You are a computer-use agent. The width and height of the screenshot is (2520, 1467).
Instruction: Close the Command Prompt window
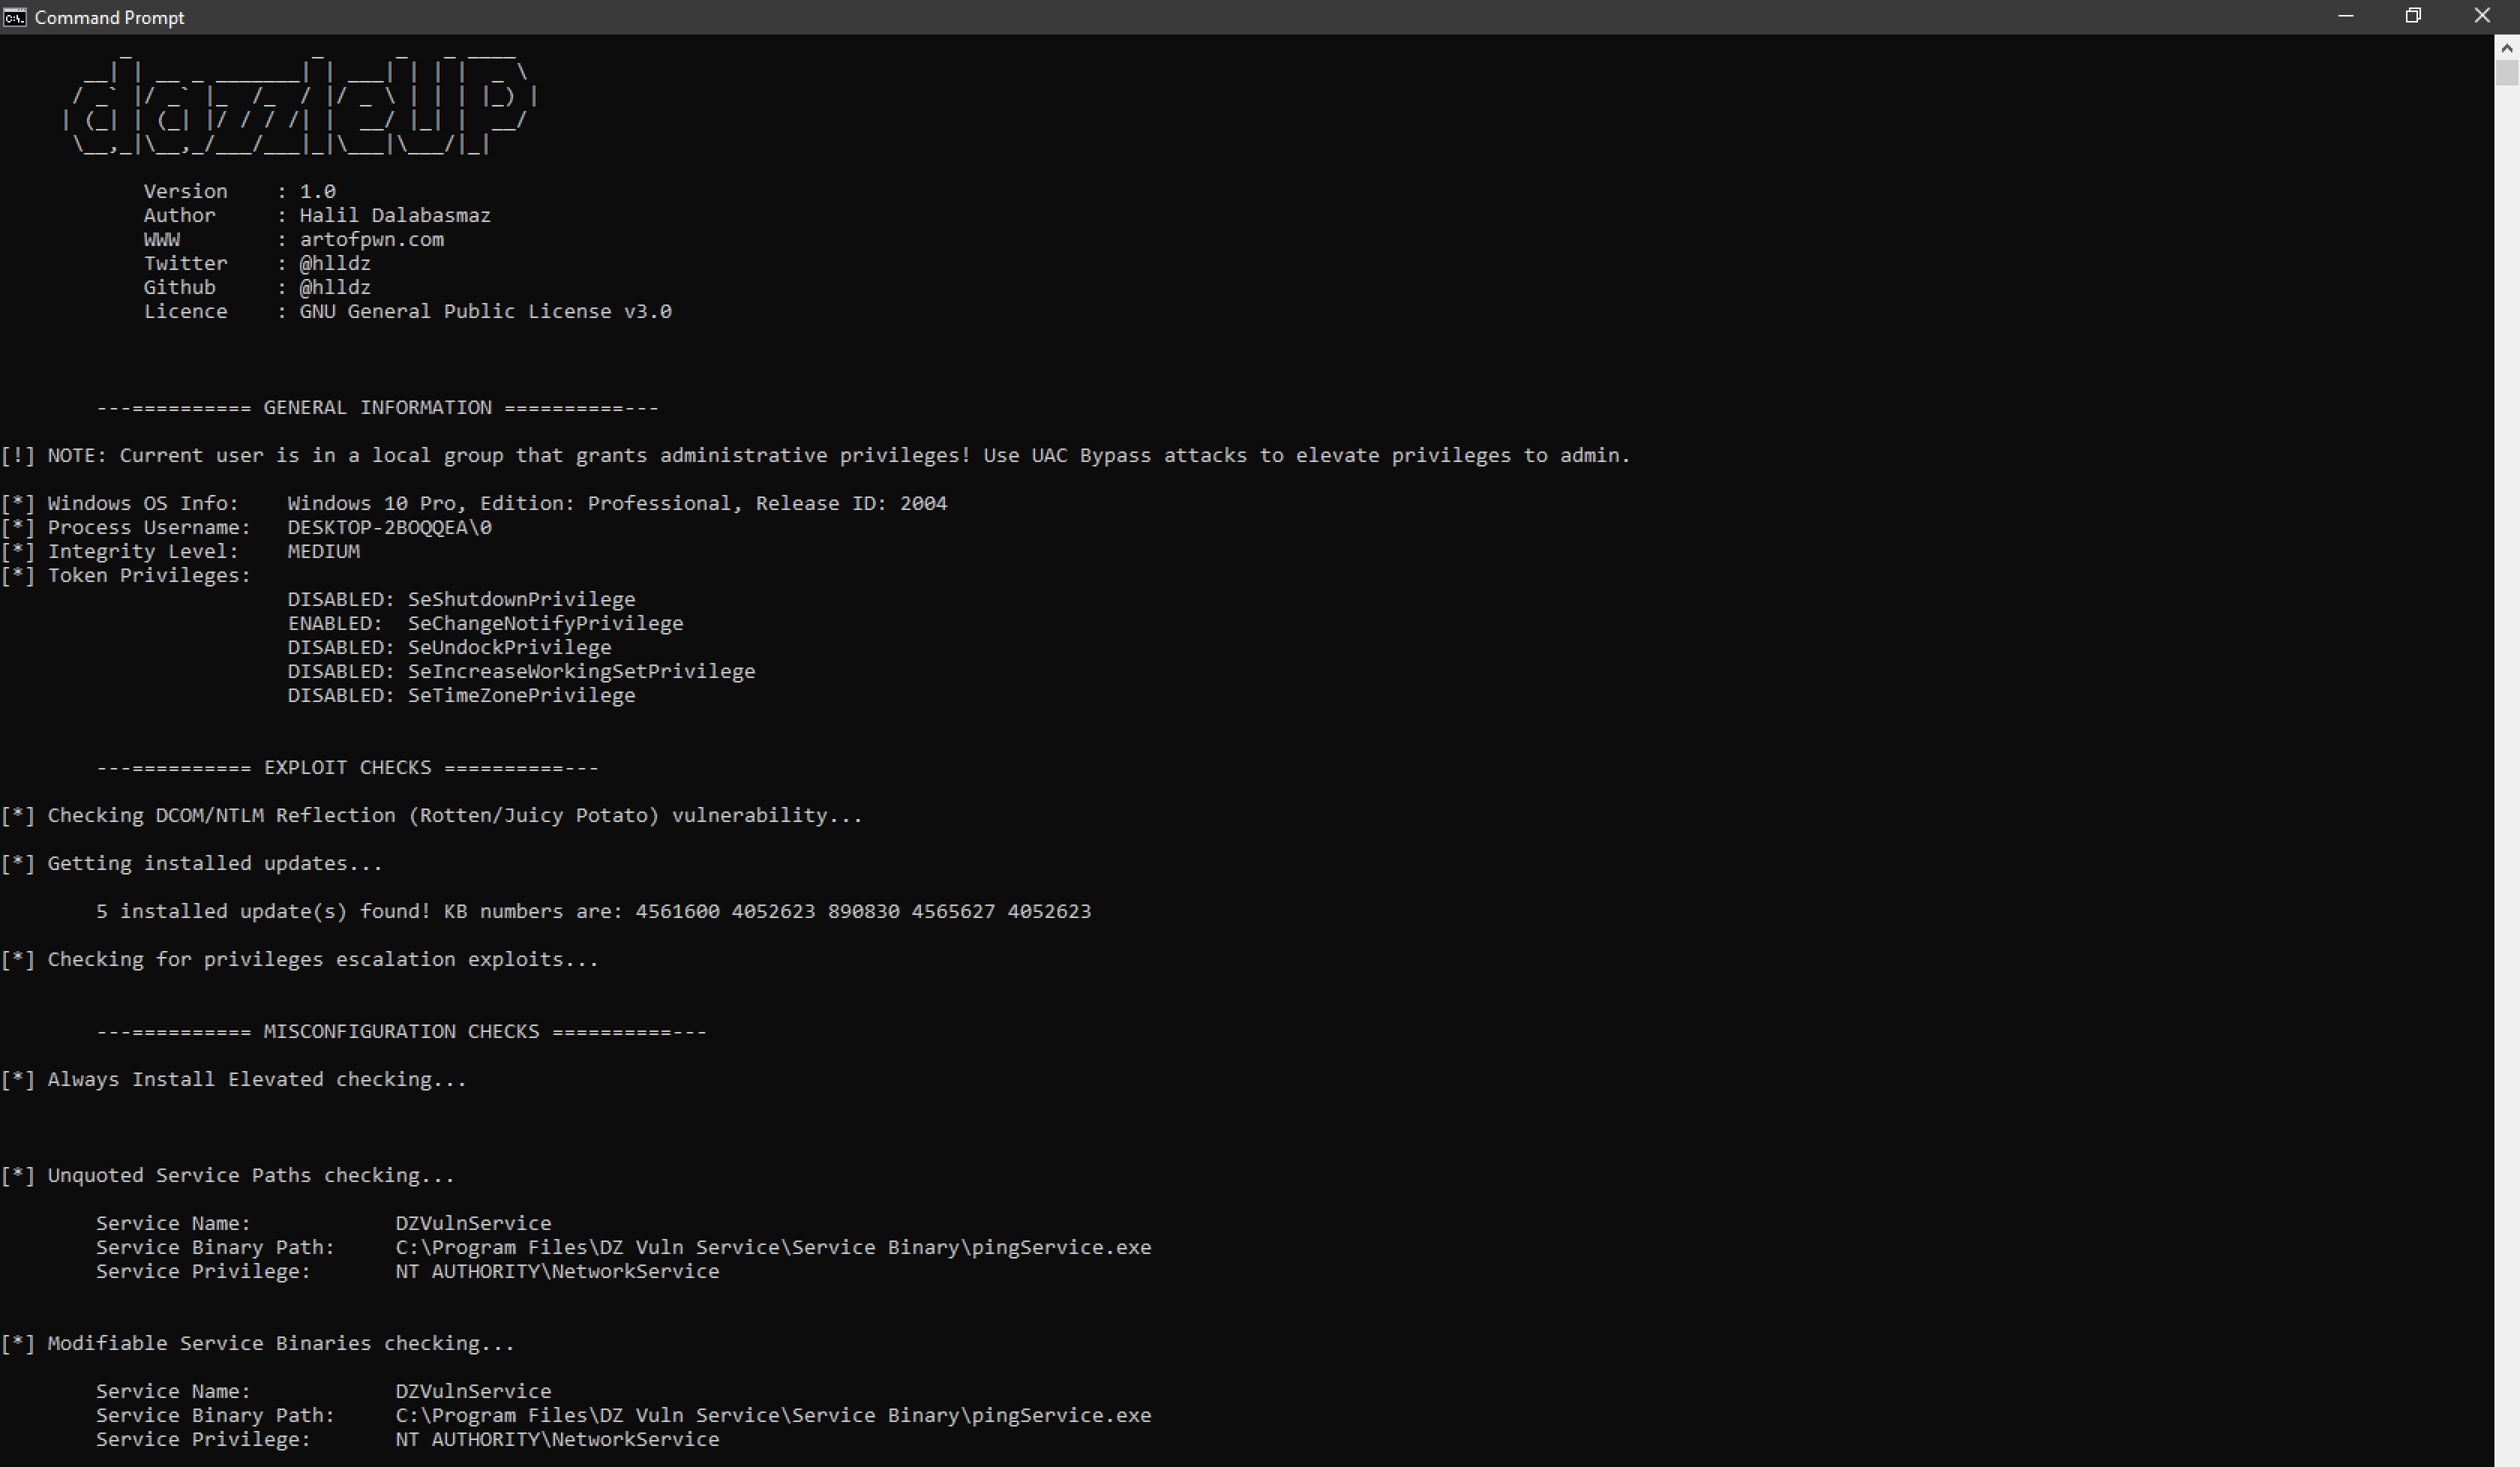coord(2482,16)
